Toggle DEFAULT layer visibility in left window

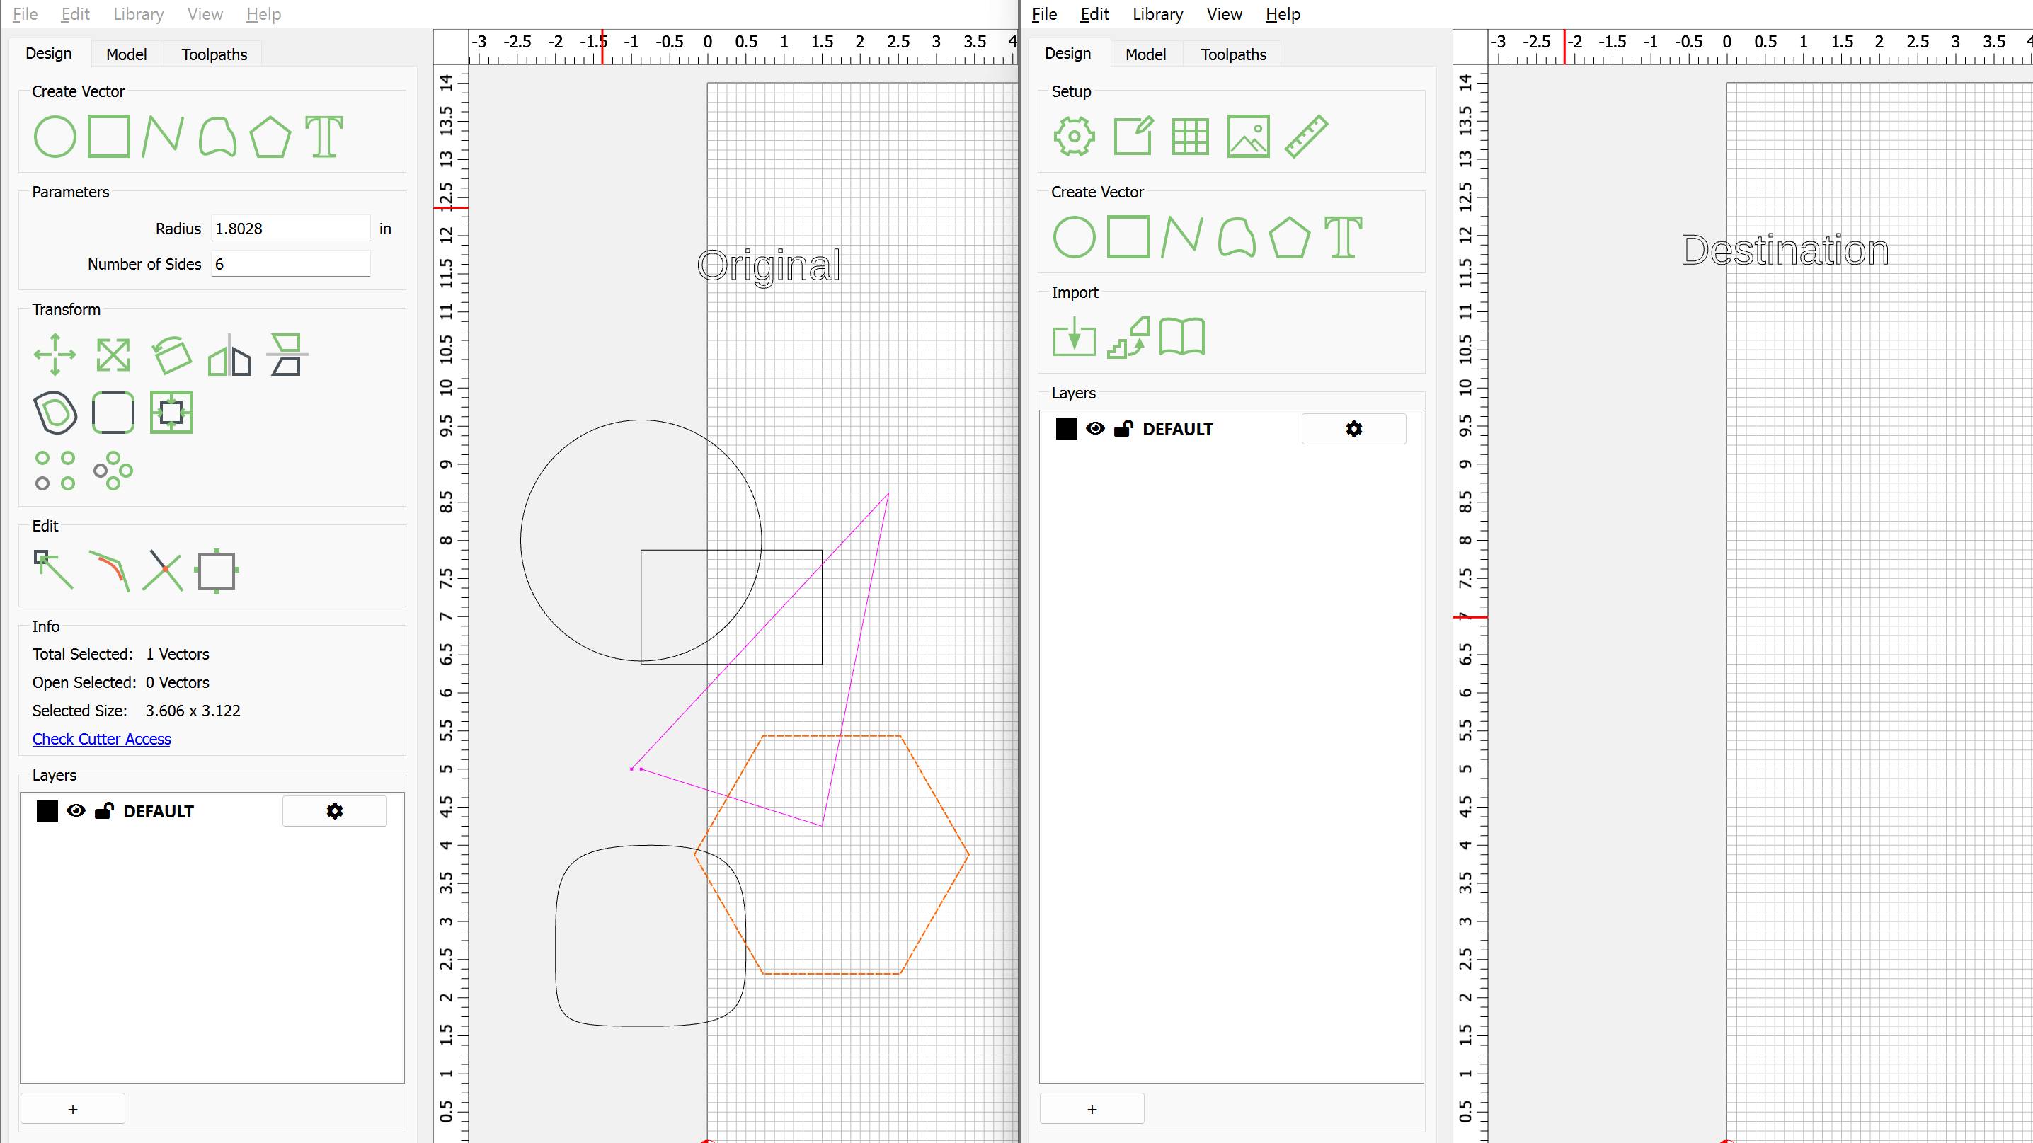point(76,811)
